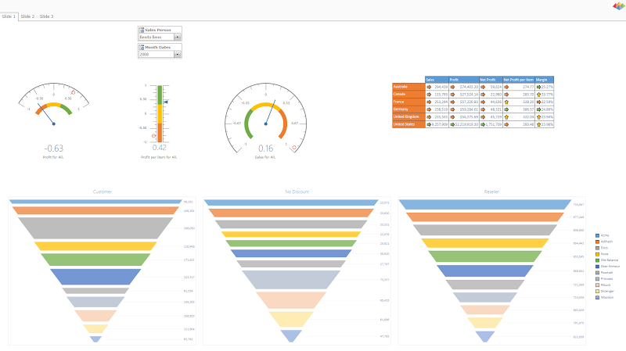626x351 pixels.
Task: Click the green arrow in Germany Net Profit per Item cell
Action: tap(506, 109)
